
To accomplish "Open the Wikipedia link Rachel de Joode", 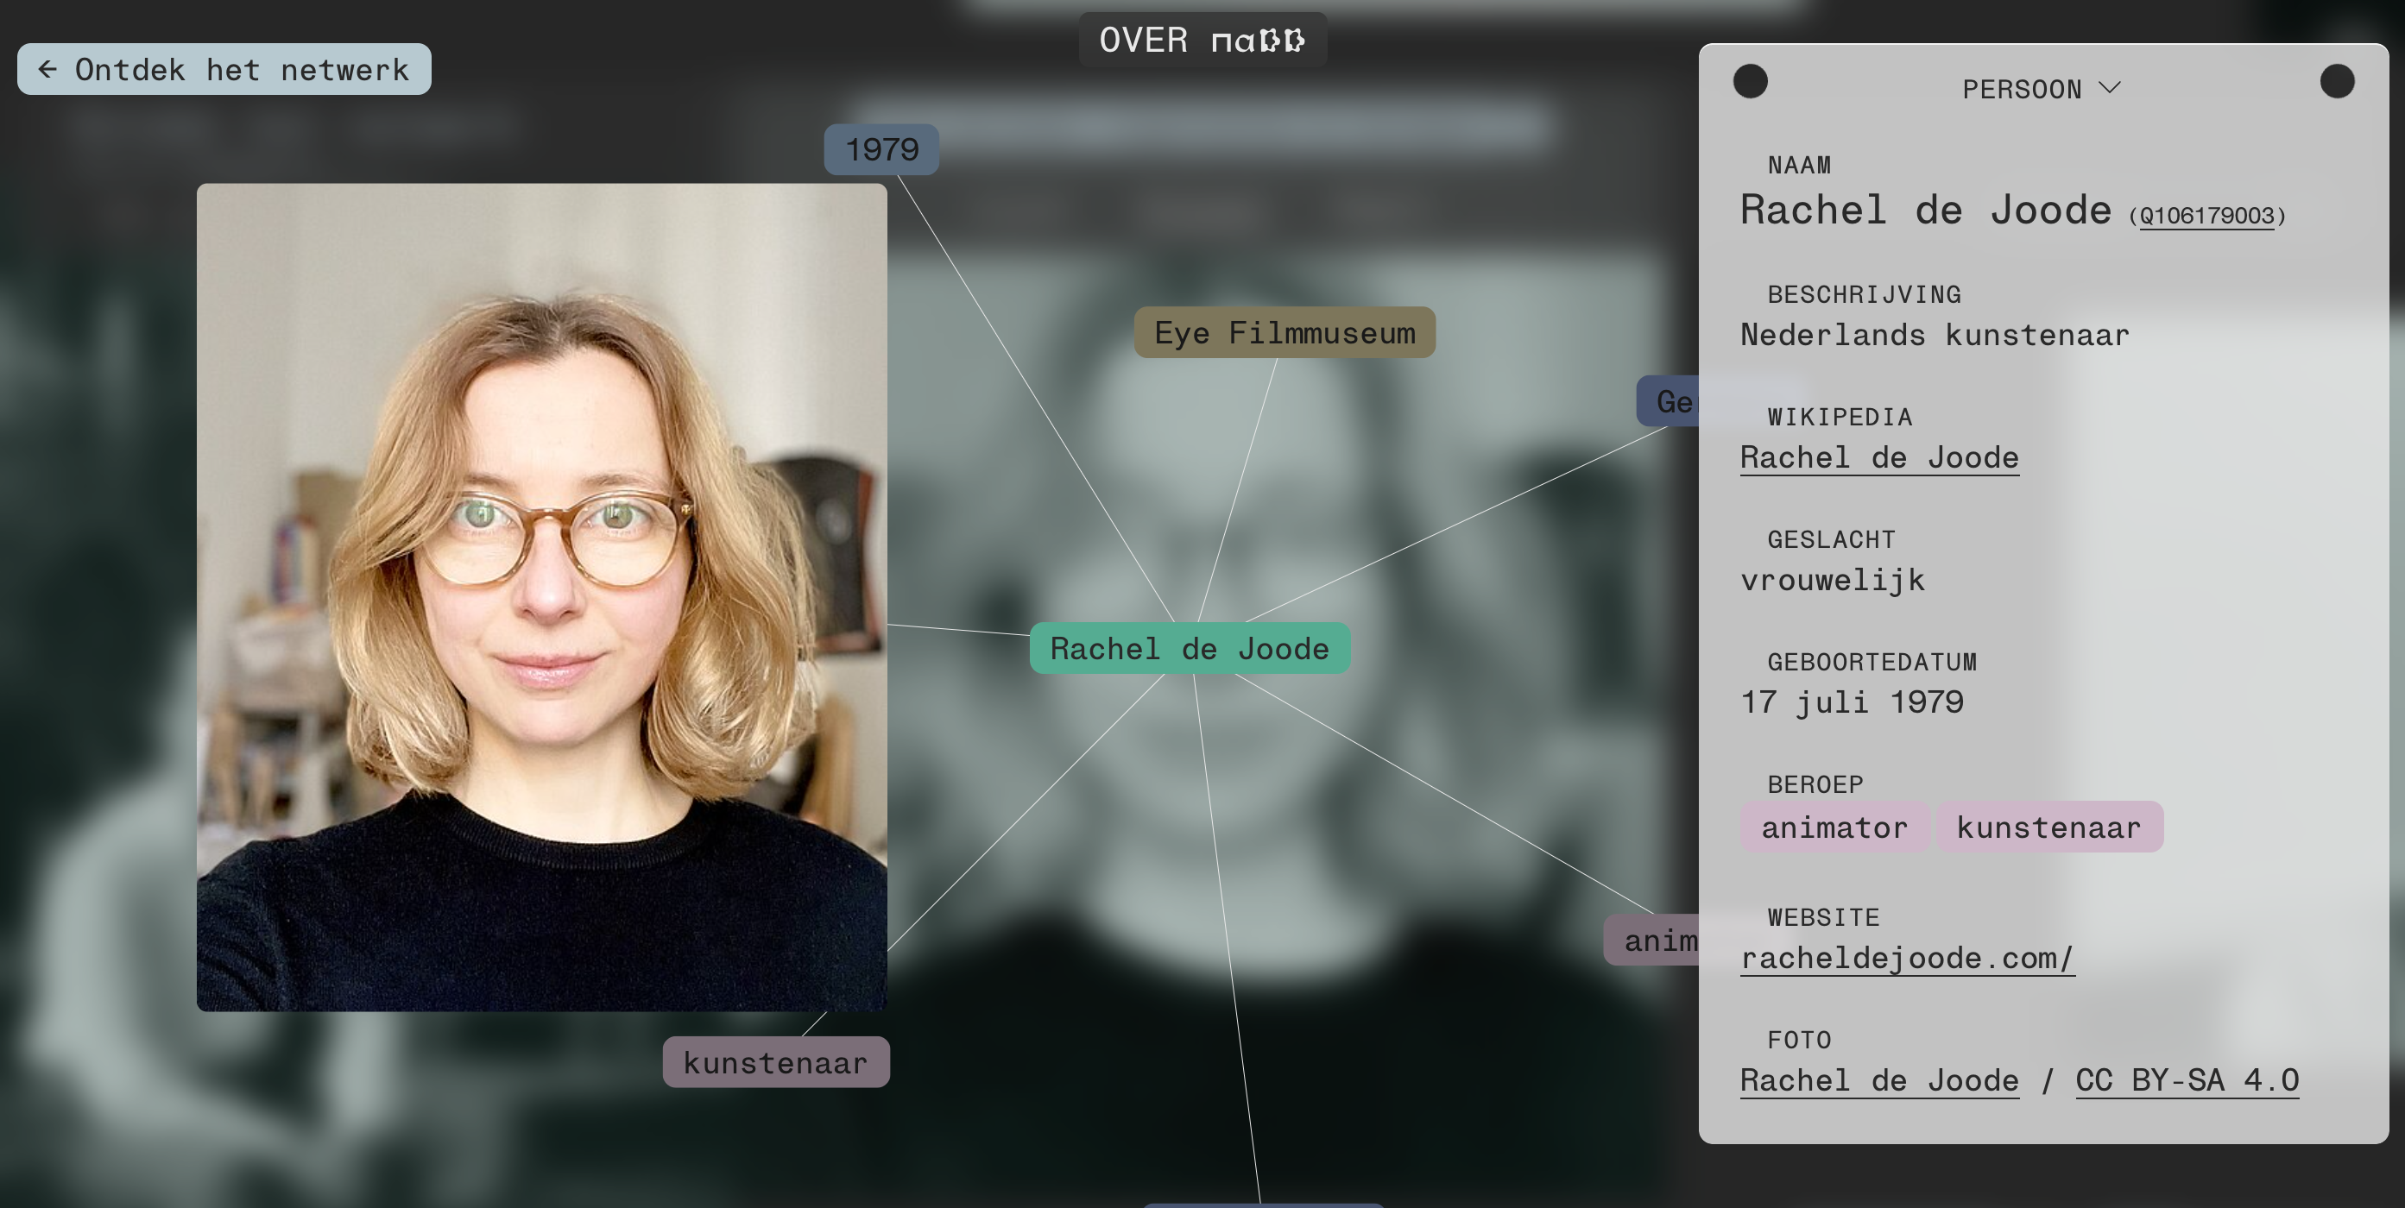I will 1878,457.
